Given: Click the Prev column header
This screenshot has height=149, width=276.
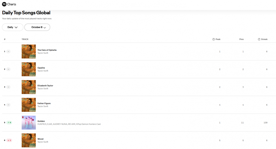Looking at the screenshot, I should tap(241, 39).
